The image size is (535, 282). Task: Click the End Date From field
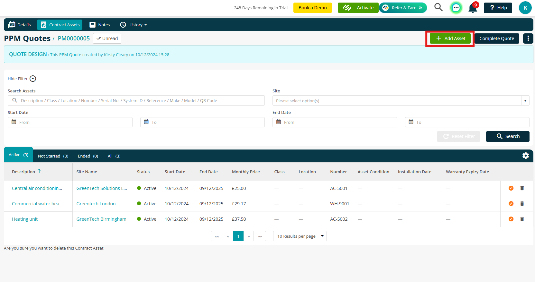335,122
